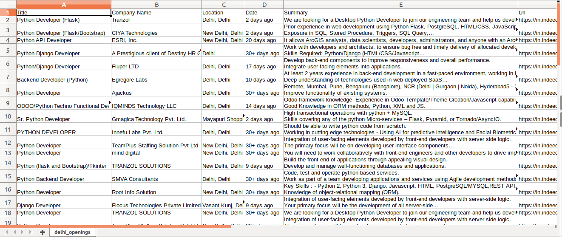Select the "Python Django Developer" cell

click(64, 50)
